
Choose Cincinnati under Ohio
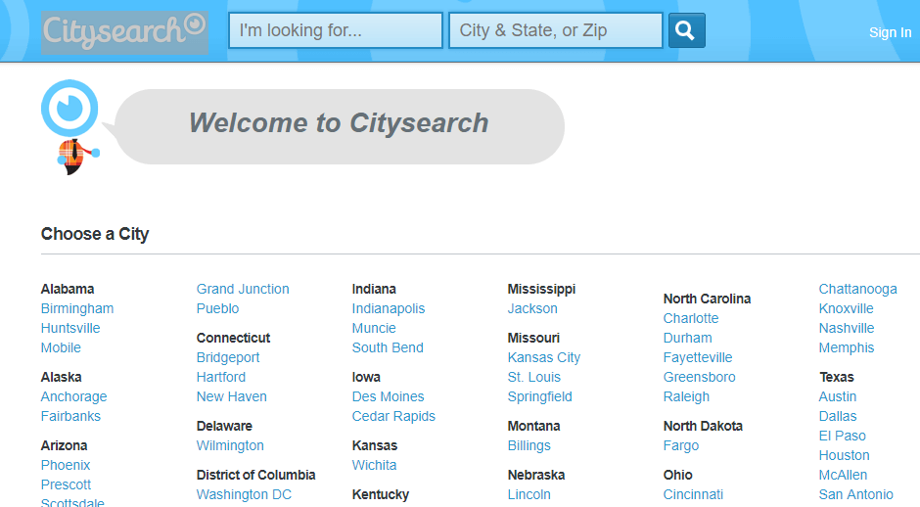(x=694, y=494)
